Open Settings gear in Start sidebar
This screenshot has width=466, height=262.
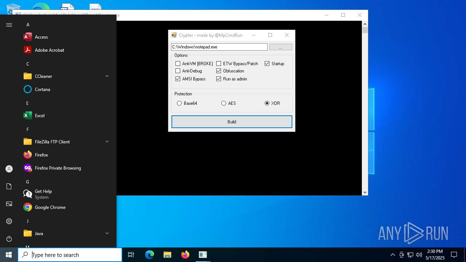[9, 221]
